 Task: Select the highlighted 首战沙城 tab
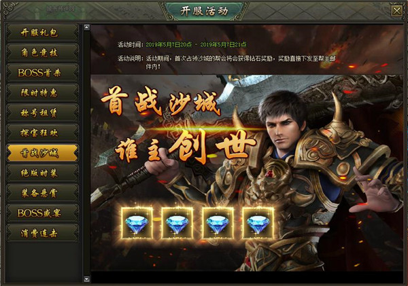coord(42,153)
